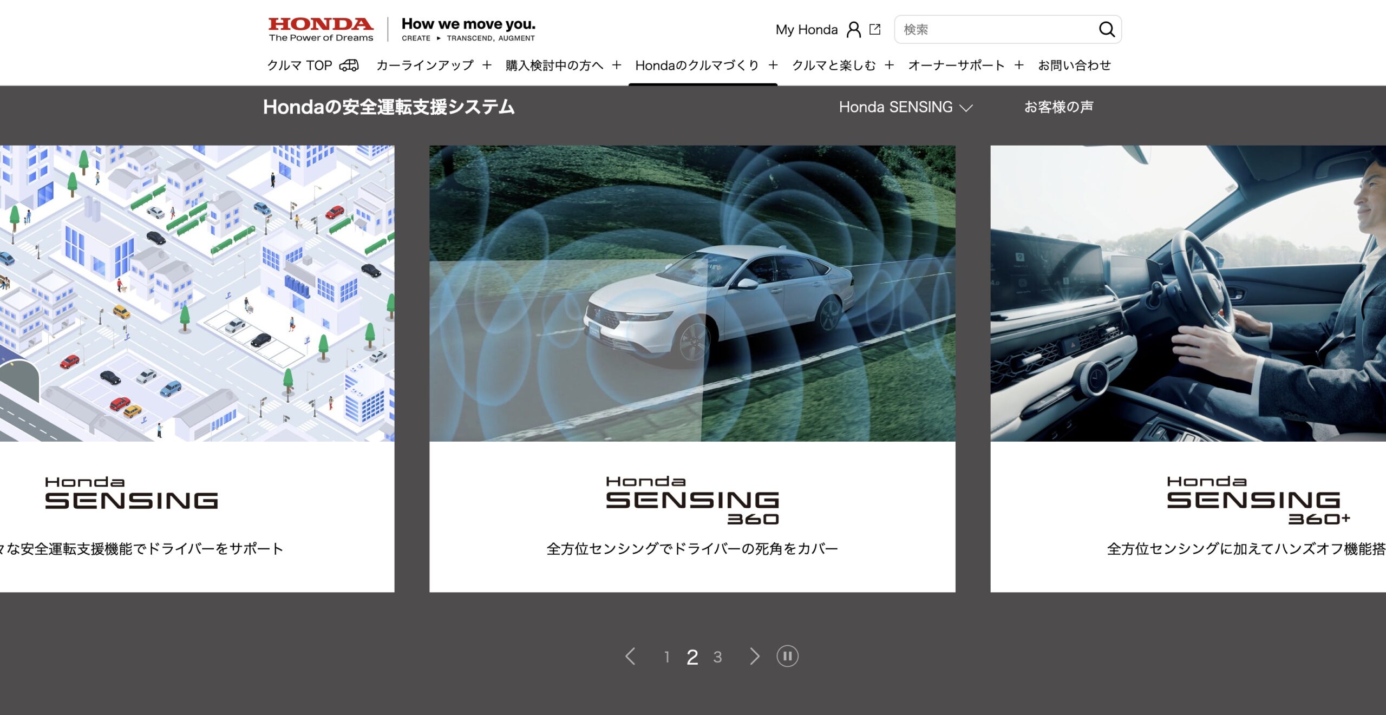Image resolution: width=1386 pixels, height=715 pixels.
Task: Select the 購入検討中の方へ menu label
Action: 554,65
